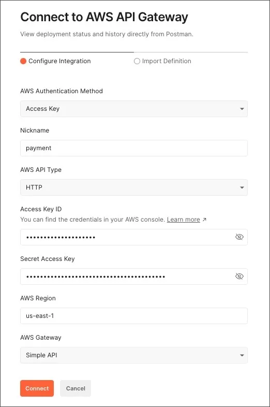Click the AWS Gateway label
This screenshot has height=407, width=270.
pyautogui.click(x=41, y=338)
